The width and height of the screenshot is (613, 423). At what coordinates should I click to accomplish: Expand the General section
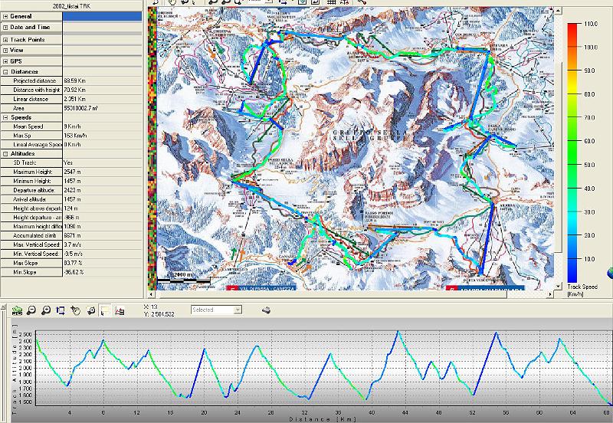tap(5, 16)
